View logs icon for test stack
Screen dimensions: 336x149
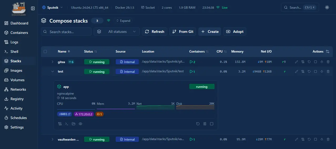click(303, 71)
